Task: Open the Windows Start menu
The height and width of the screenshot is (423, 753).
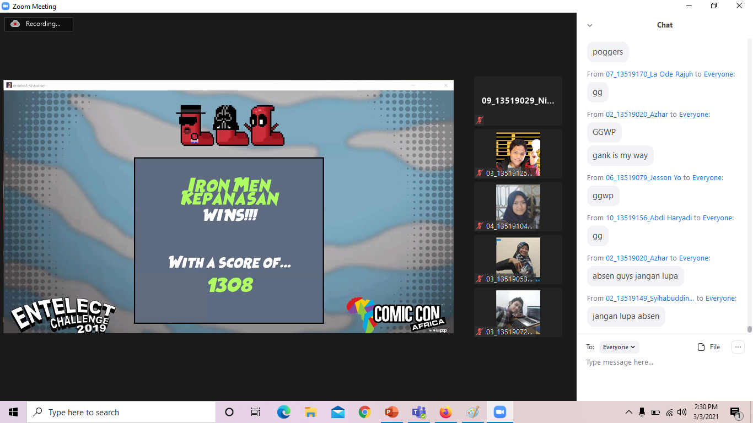Action: pyautogui.click(x=13, y=412)
